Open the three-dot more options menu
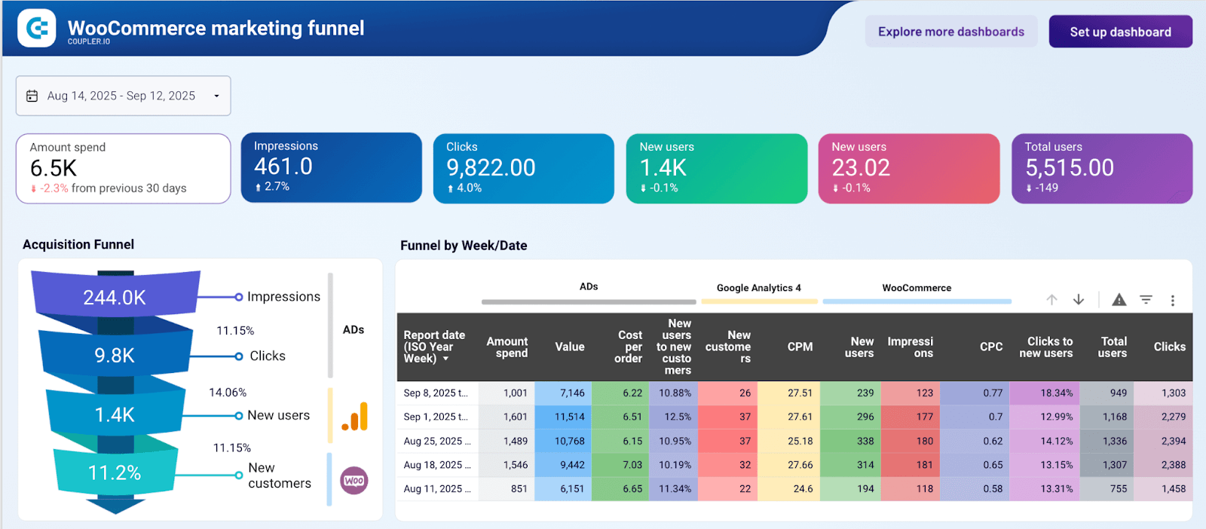Viewport: 1206px width, 529px height. tap(1172, 301)
